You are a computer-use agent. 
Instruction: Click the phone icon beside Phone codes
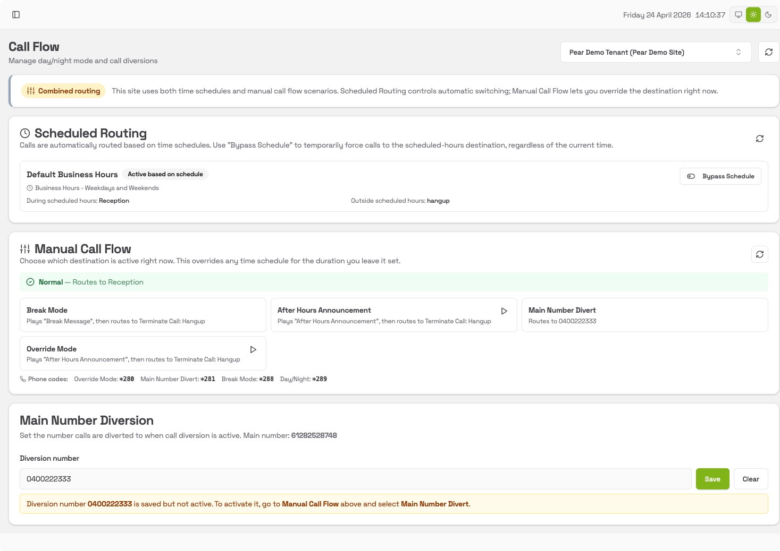click(23, 379)
